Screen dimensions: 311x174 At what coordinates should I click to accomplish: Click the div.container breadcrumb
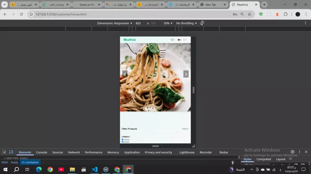[30, 162]
